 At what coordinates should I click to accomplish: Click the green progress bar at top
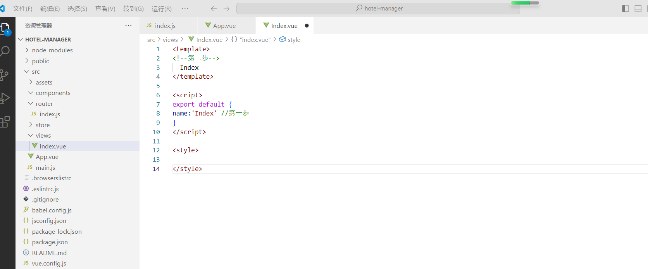coord(525,3)
